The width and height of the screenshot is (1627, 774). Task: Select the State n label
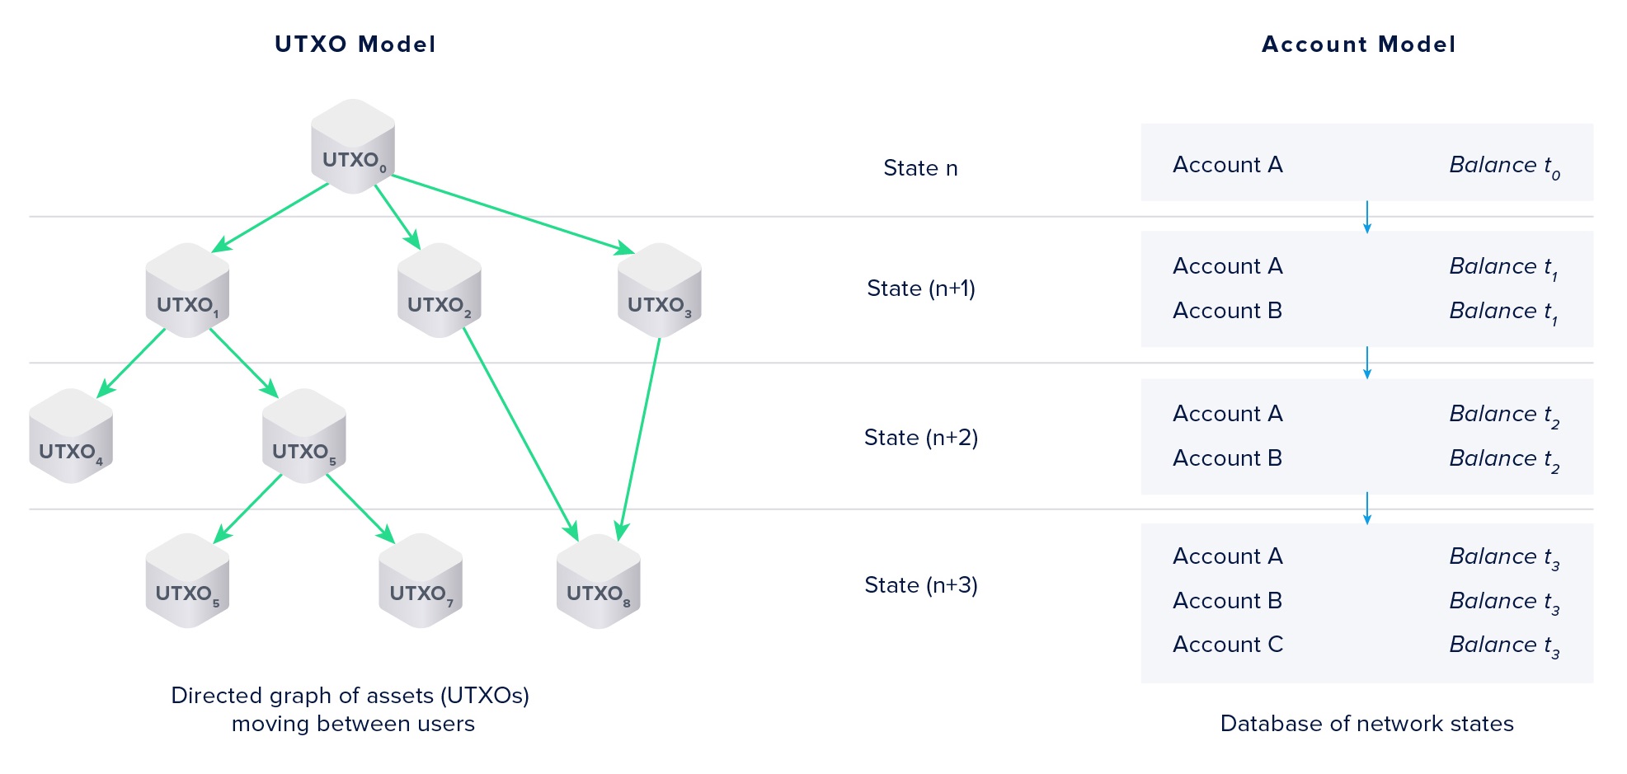920,168
